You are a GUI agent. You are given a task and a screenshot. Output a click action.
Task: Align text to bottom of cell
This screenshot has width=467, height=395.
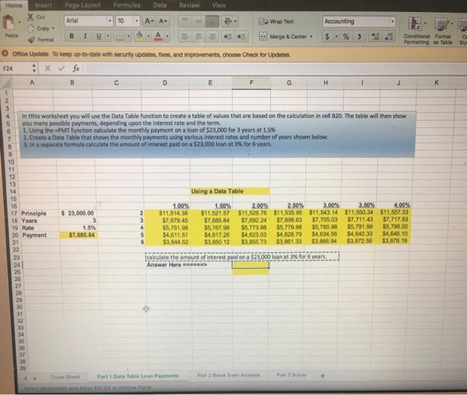click(x=211, y=21)
